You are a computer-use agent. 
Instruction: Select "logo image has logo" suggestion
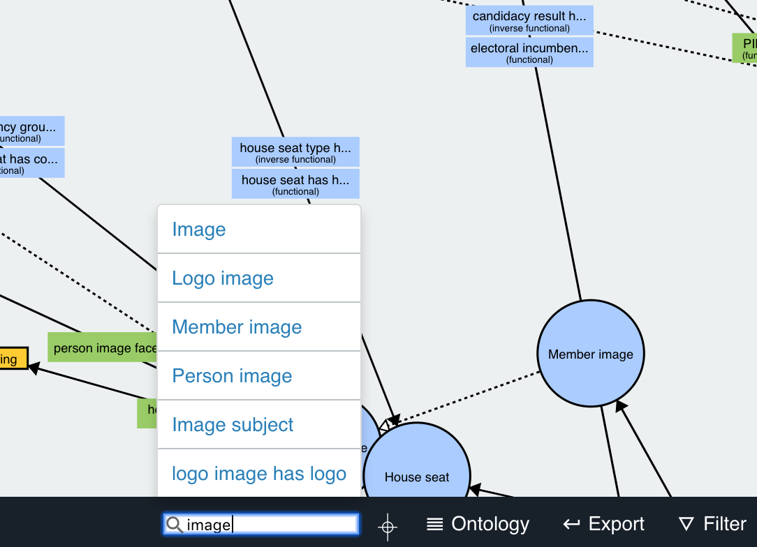point(259,473)
